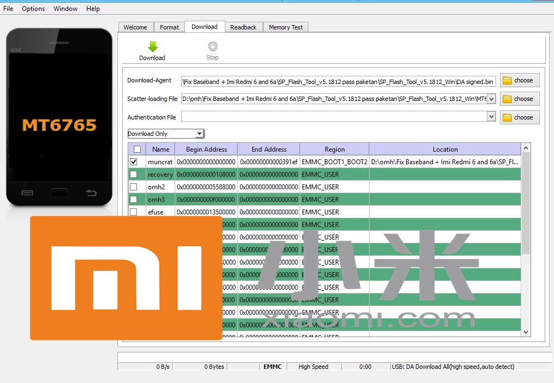Check the omh2 partition checkbox

pyautogui.click(x=134, y=187)
